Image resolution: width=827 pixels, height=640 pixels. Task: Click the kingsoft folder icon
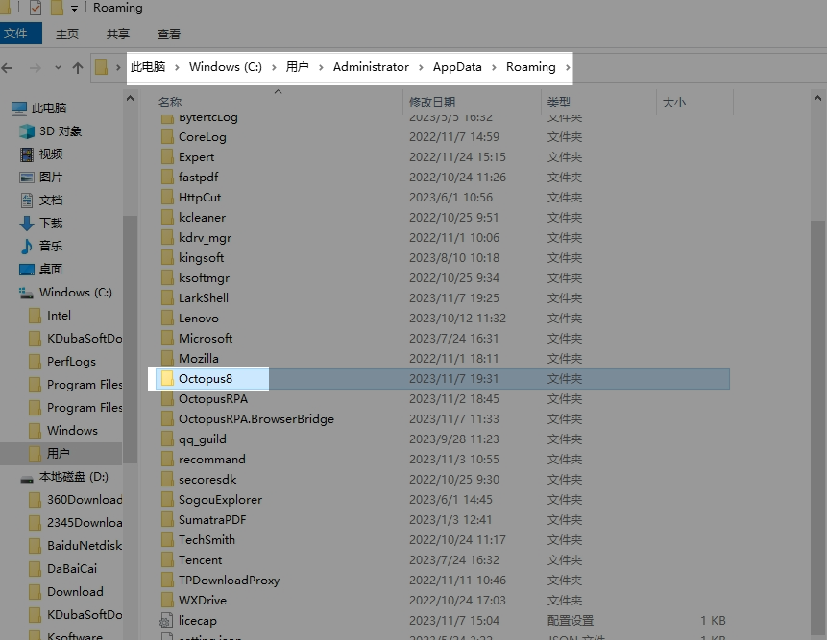click(167, 257)
